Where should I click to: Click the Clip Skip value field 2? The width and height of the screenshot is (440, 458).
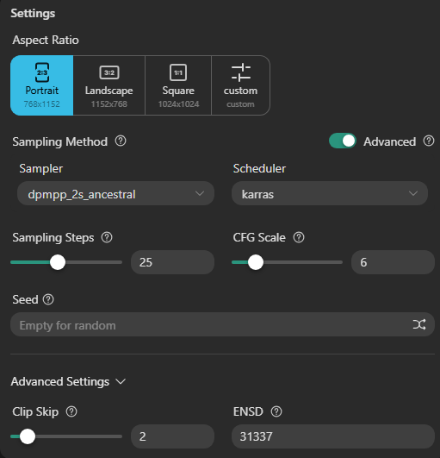172,436
